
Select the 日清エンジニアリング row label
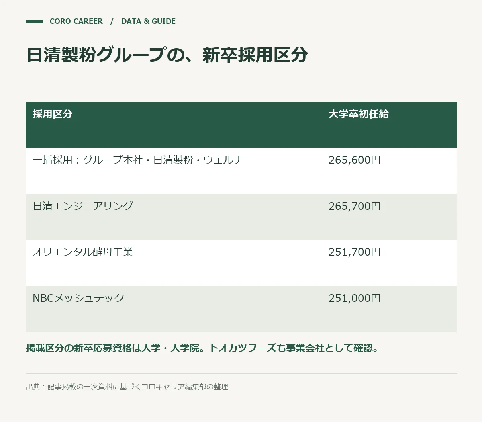click(x=83, y=206)
